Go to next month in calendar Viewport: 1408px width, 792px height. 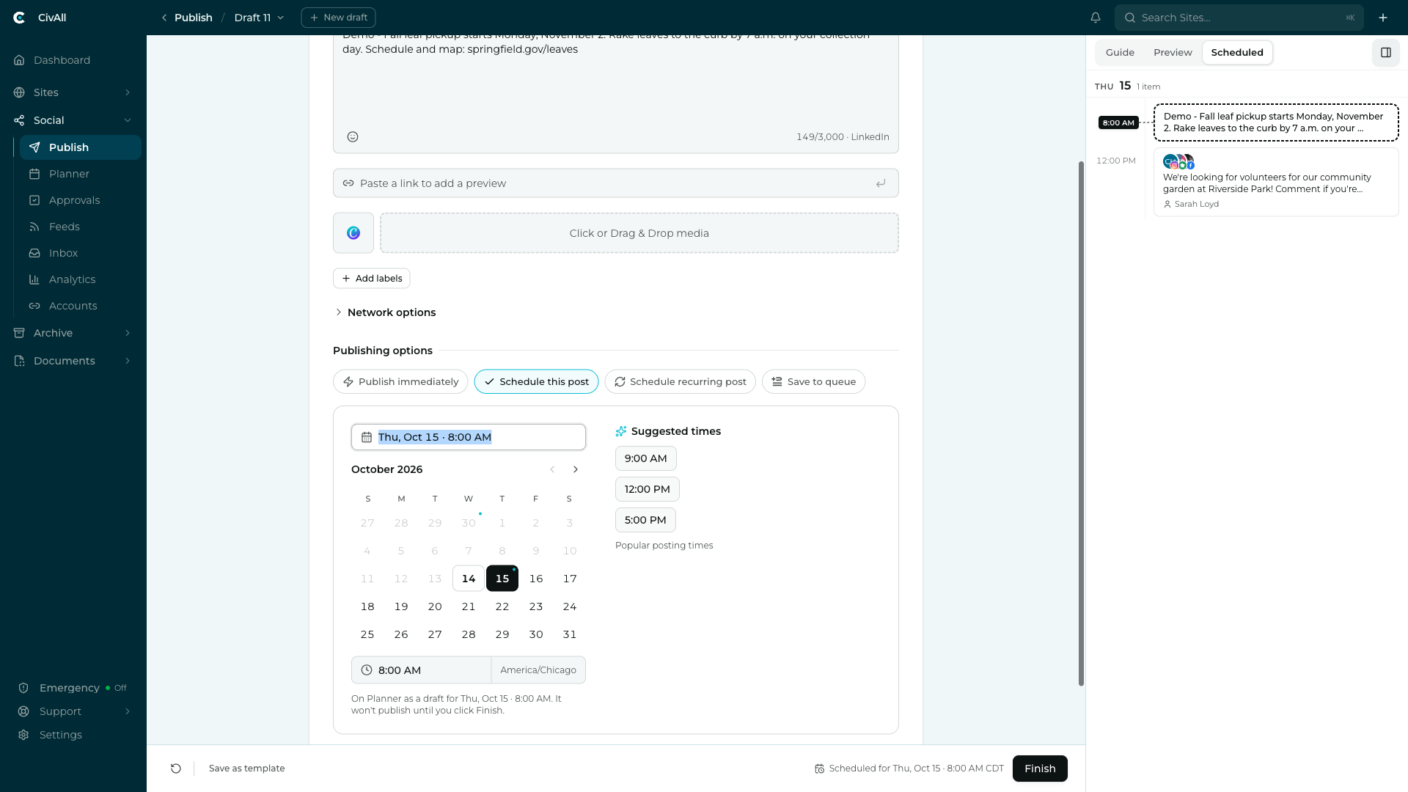(576, 469)
